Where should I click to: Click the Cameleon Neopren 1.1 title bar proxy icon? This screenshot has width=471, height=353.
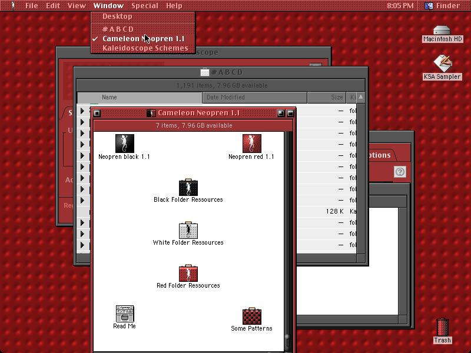tap(151, 113)
